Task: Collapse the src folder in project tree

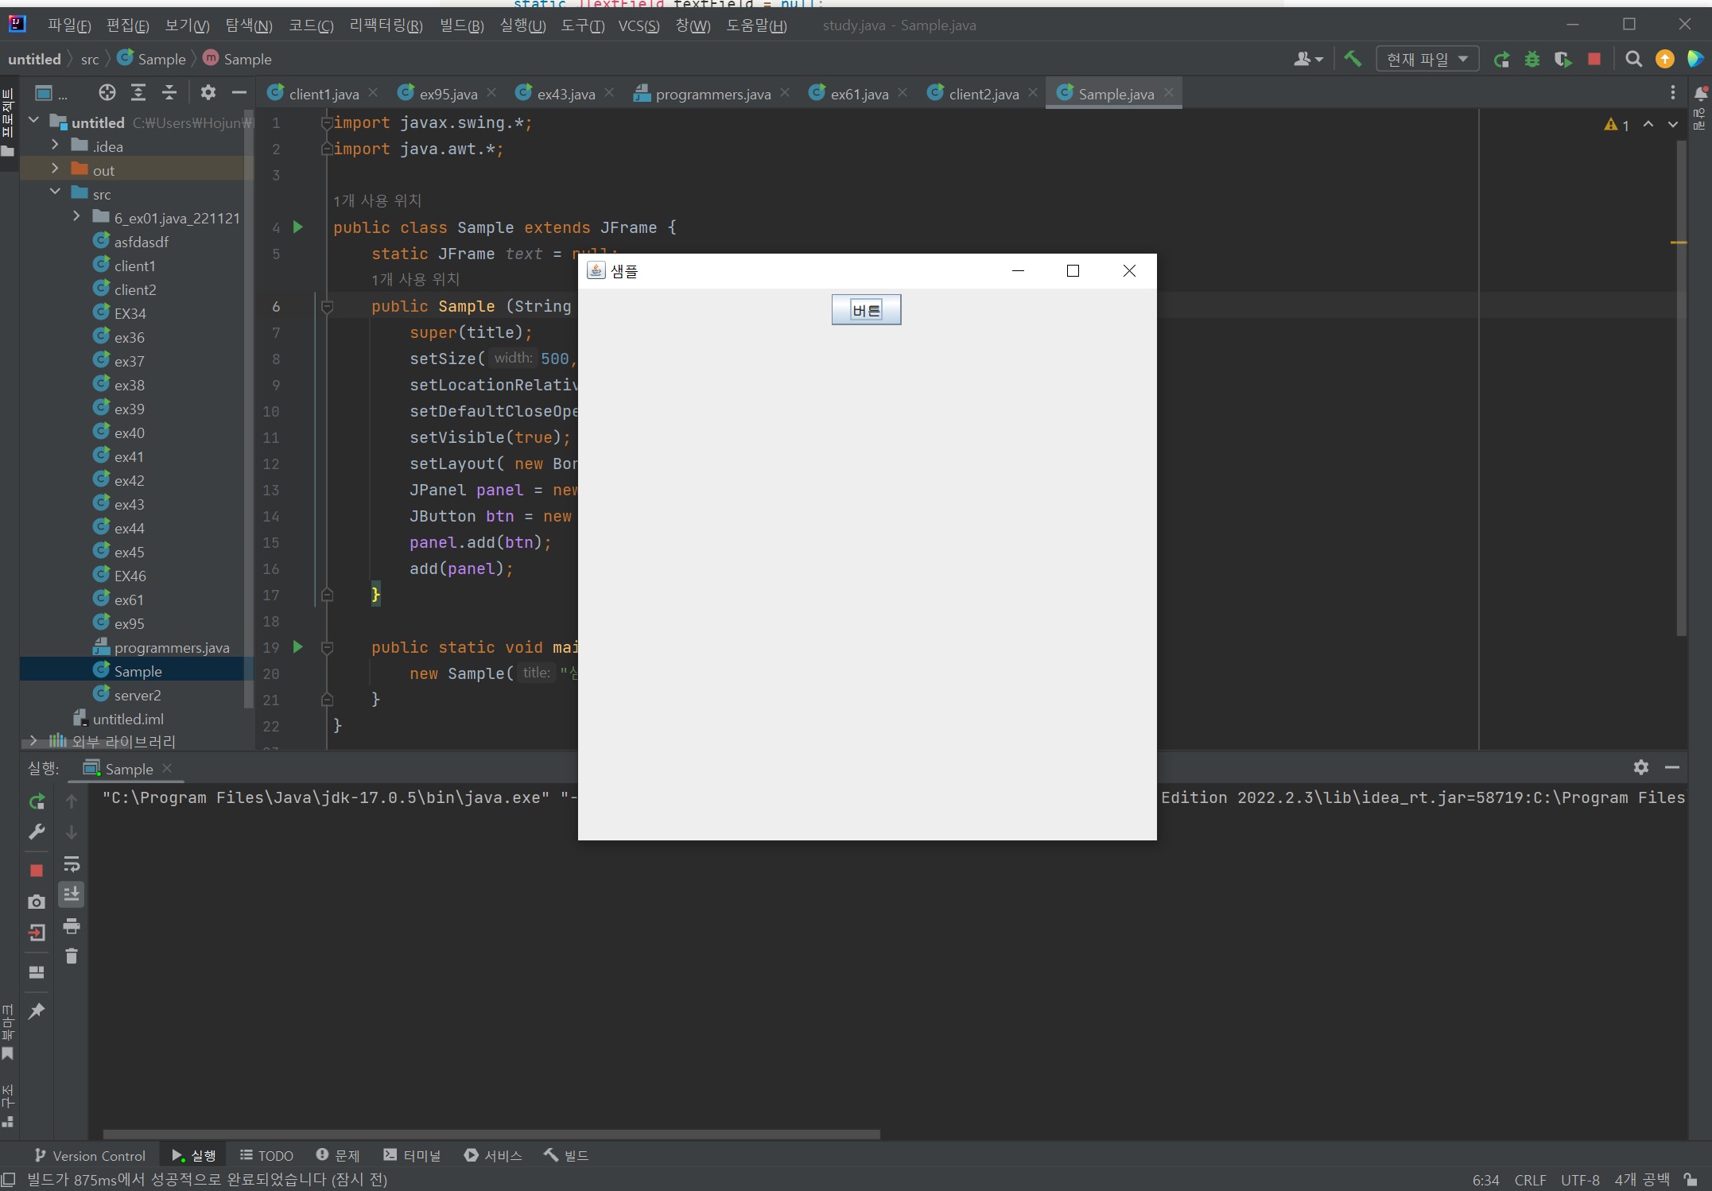Action: (x=55, y=193)
